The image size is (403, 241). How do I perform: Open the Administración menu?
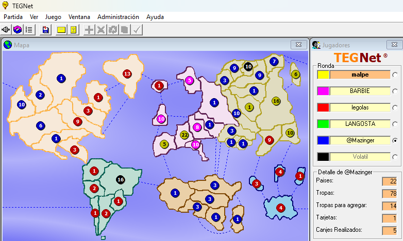point(118,16)
